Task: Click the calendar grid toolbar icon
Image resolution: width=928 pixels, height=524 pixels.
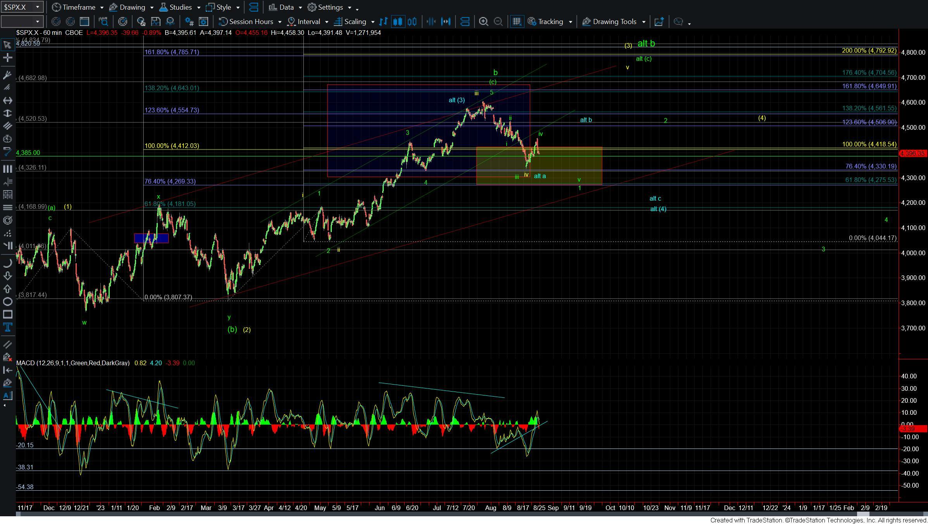Action: [x=84, y=22]
